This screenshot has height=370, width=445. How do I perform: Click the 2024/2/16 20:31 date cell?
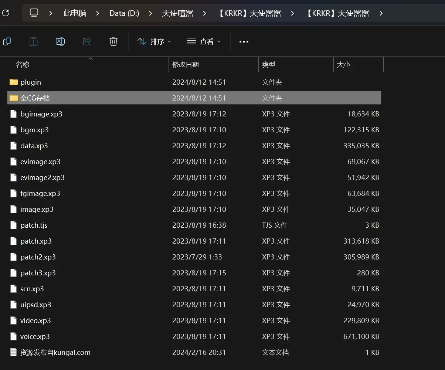tap(199, 352)
